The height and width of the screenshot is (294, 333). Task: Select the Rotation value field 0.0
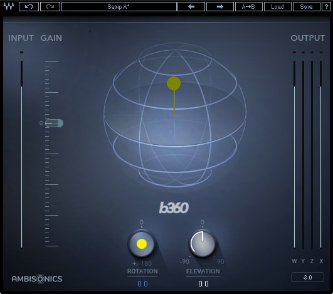[x=142, y=284]
